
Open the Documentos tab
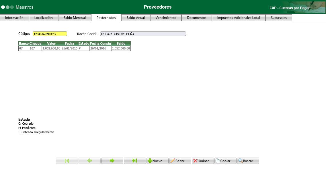[x=197, y=18]
